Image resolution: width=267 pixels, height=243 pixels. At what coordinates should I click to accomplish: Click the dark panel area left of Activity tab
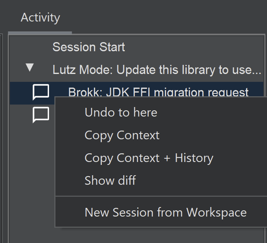click(4, 17)
